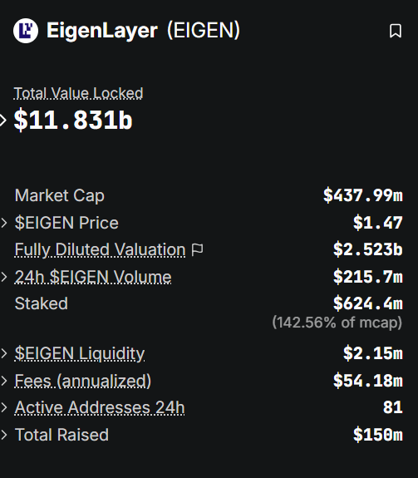This screenshot has width=418, height=478.
Task: Click the $EIGEN Liquidity label
Action: [x=80, y=353]
